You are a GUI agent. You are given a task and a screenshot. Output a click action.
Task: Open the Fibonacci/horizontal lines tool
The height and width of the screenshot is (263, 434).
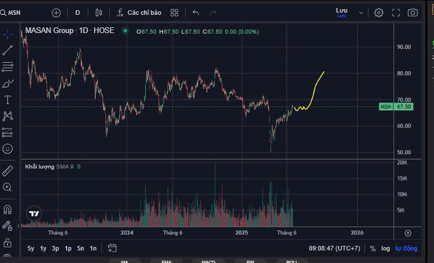(x=7, y=67)
